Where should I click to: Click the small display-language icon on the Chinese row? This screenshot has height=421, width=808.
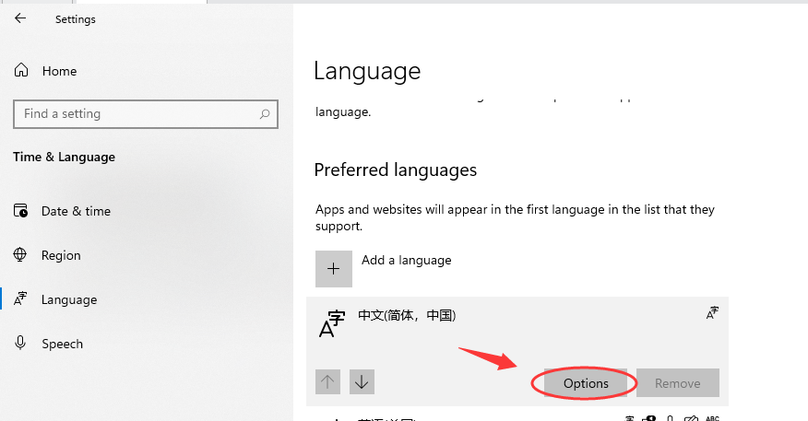[x=712, y=314]
